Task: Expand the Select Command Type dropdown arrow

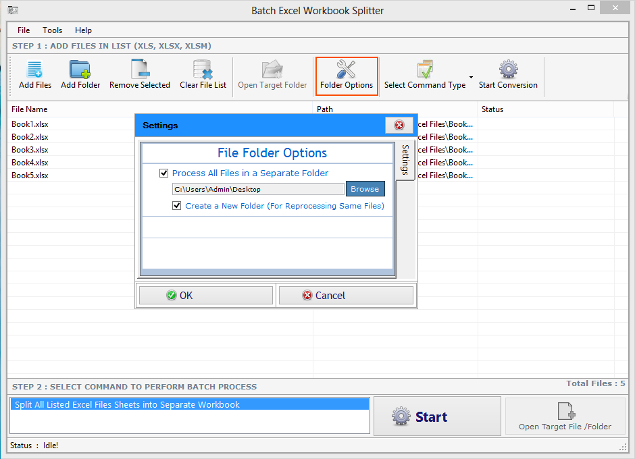Action: click(x=471, y=77)
